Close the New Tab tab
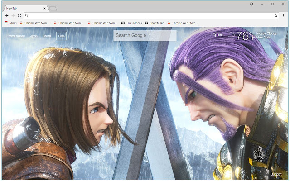 pyautogui.click(x=44, y=8)
